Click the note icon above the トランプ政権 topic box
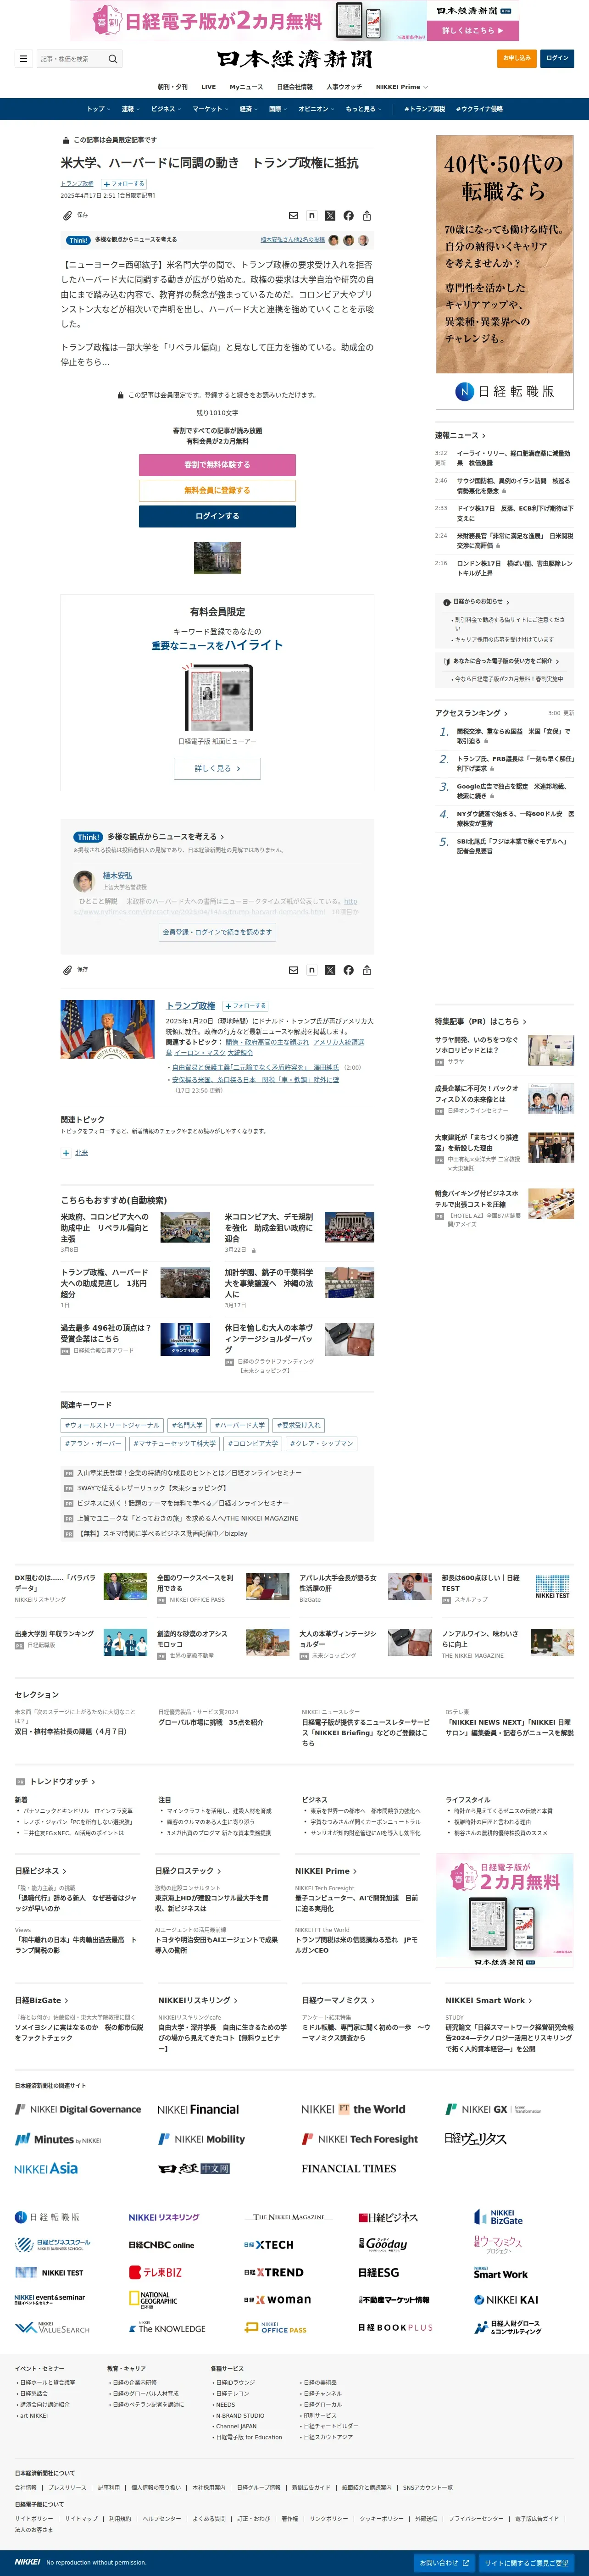589x2576 pixels. point(312,969)
